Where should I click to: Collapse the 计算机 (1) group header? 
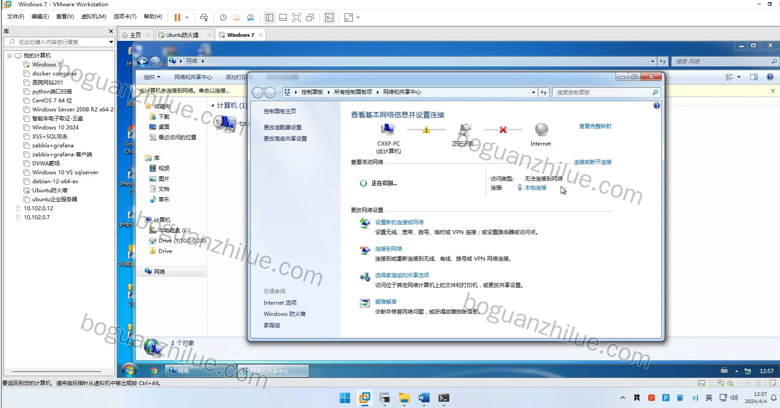[213, 105]
